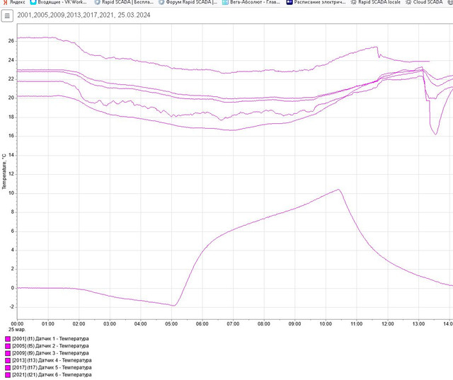453x380 pixels.
Task: Click the '0' temperature axis value
Action: tap(13, 288)
